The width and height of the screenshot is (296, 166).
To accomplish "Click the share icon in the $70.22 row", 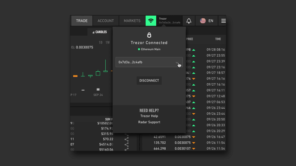I will (127, 139).
